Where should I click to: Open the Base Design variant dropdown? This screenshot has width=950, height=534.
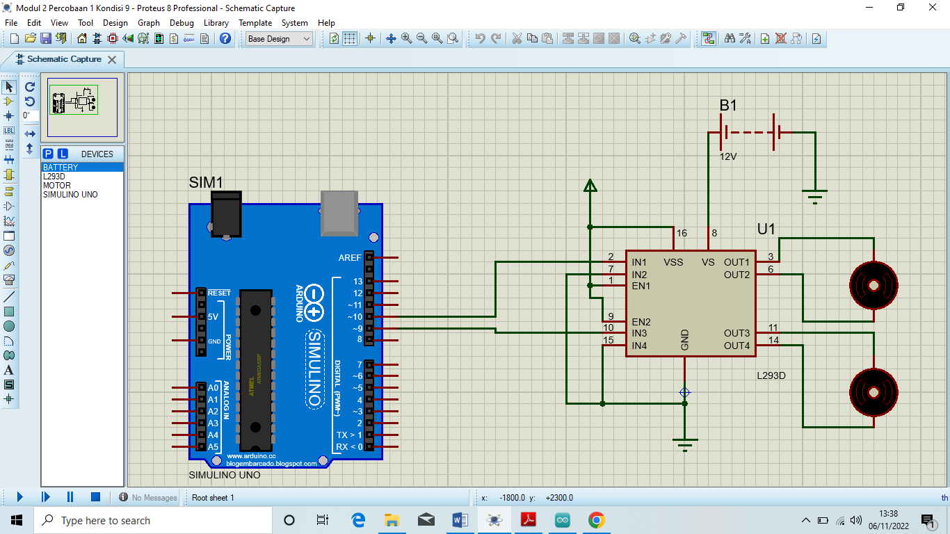[280, 39]
